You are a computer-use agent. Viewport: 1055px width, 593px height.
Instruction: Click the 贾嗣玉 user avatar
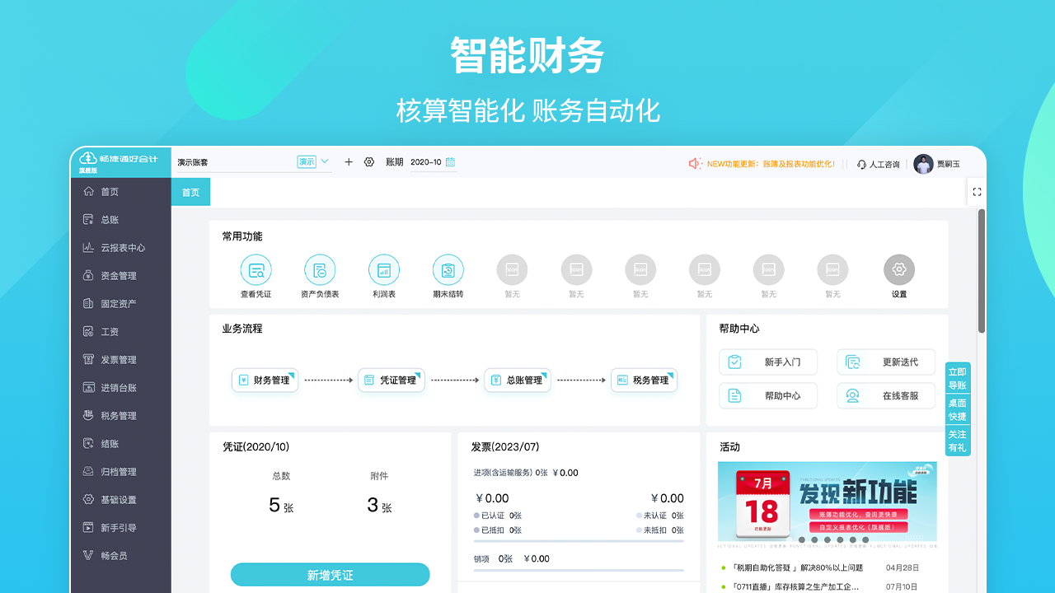(x=923, y=164)
